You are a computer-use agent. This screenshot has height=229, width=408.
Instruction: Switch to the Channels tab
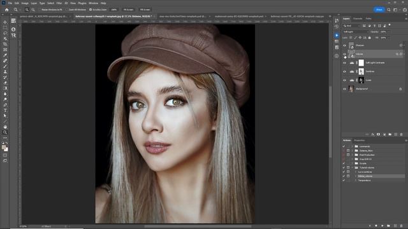tap(357, 18)
